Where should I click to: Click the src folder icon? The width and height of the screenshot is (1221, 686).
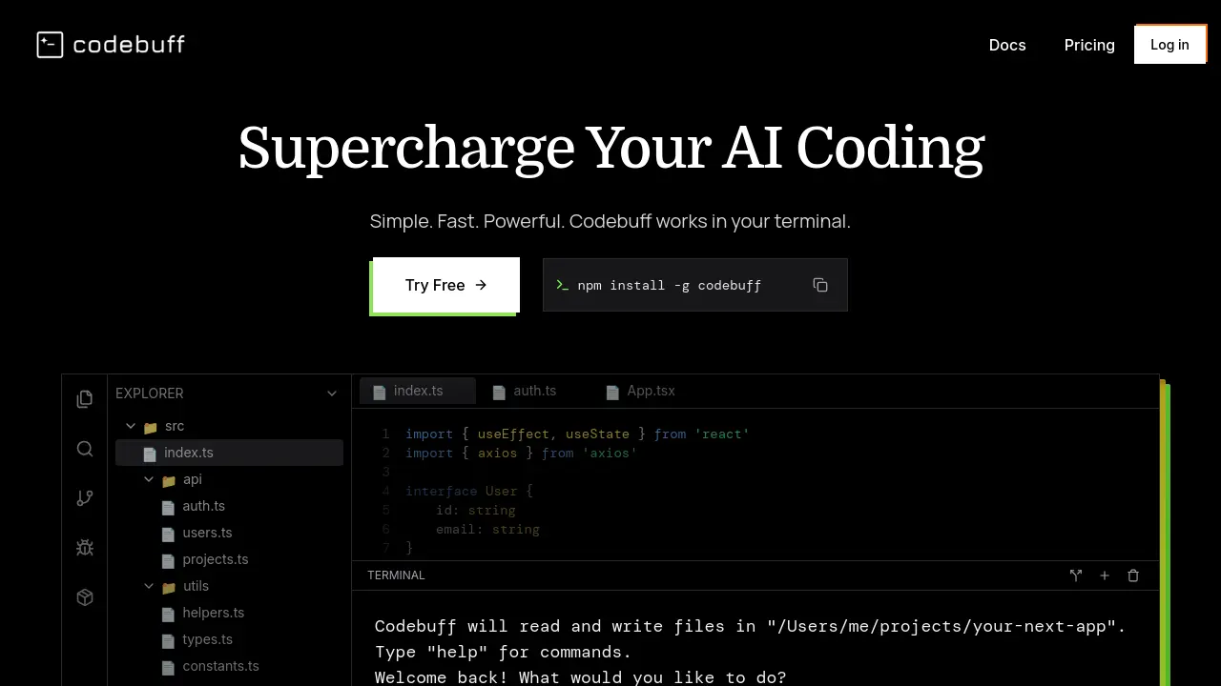point(150,427)
